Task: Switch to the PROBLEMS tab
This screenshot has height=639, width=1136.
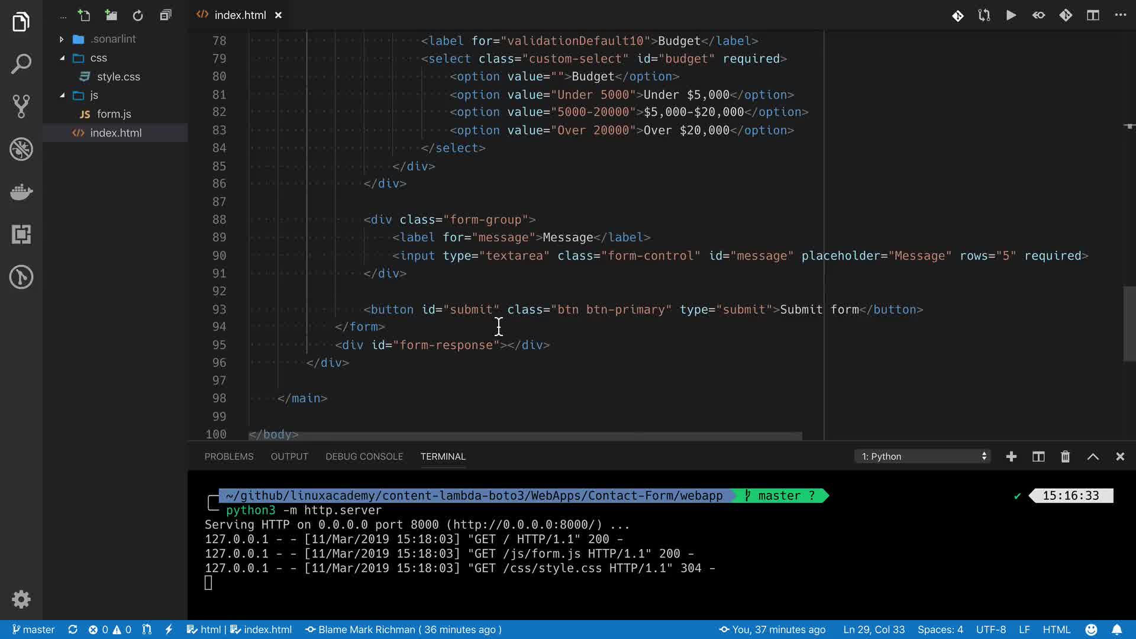Action: pyautogui.click(x=229, y=457)
